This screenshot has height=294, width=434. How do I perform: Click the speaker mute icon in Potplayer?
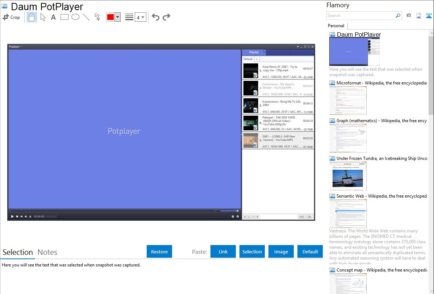217,211
